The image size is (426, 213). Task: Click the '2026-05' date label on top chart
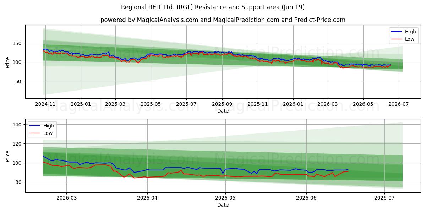[x=363, y=104]
